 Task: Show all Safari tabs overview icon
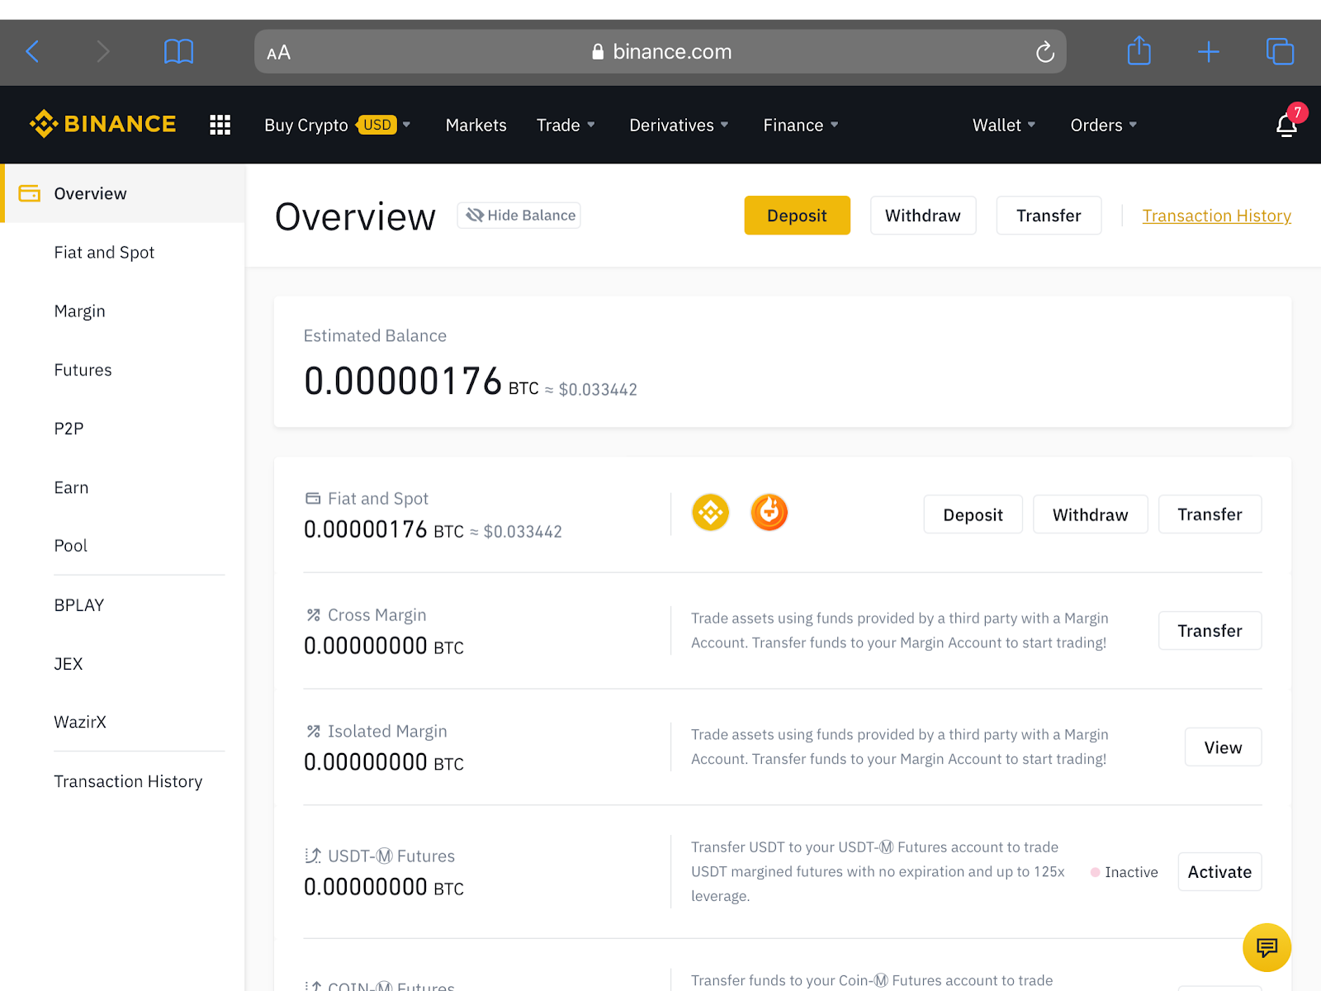click(1280, 51)
